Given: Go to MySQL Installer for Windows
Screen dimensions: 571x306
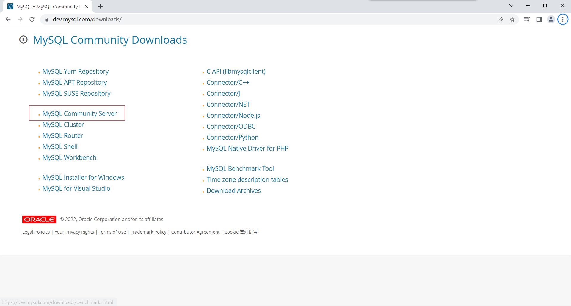Looking at the screenshot, I should click(x=83, y=177).
